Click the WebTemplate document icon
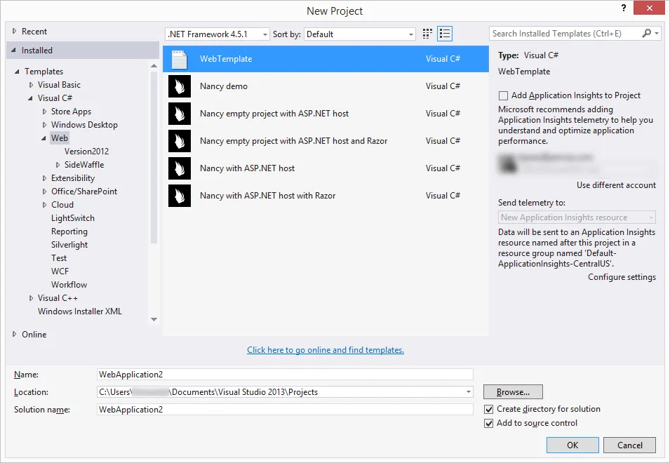670x463 pixels. tap(180, 59)
